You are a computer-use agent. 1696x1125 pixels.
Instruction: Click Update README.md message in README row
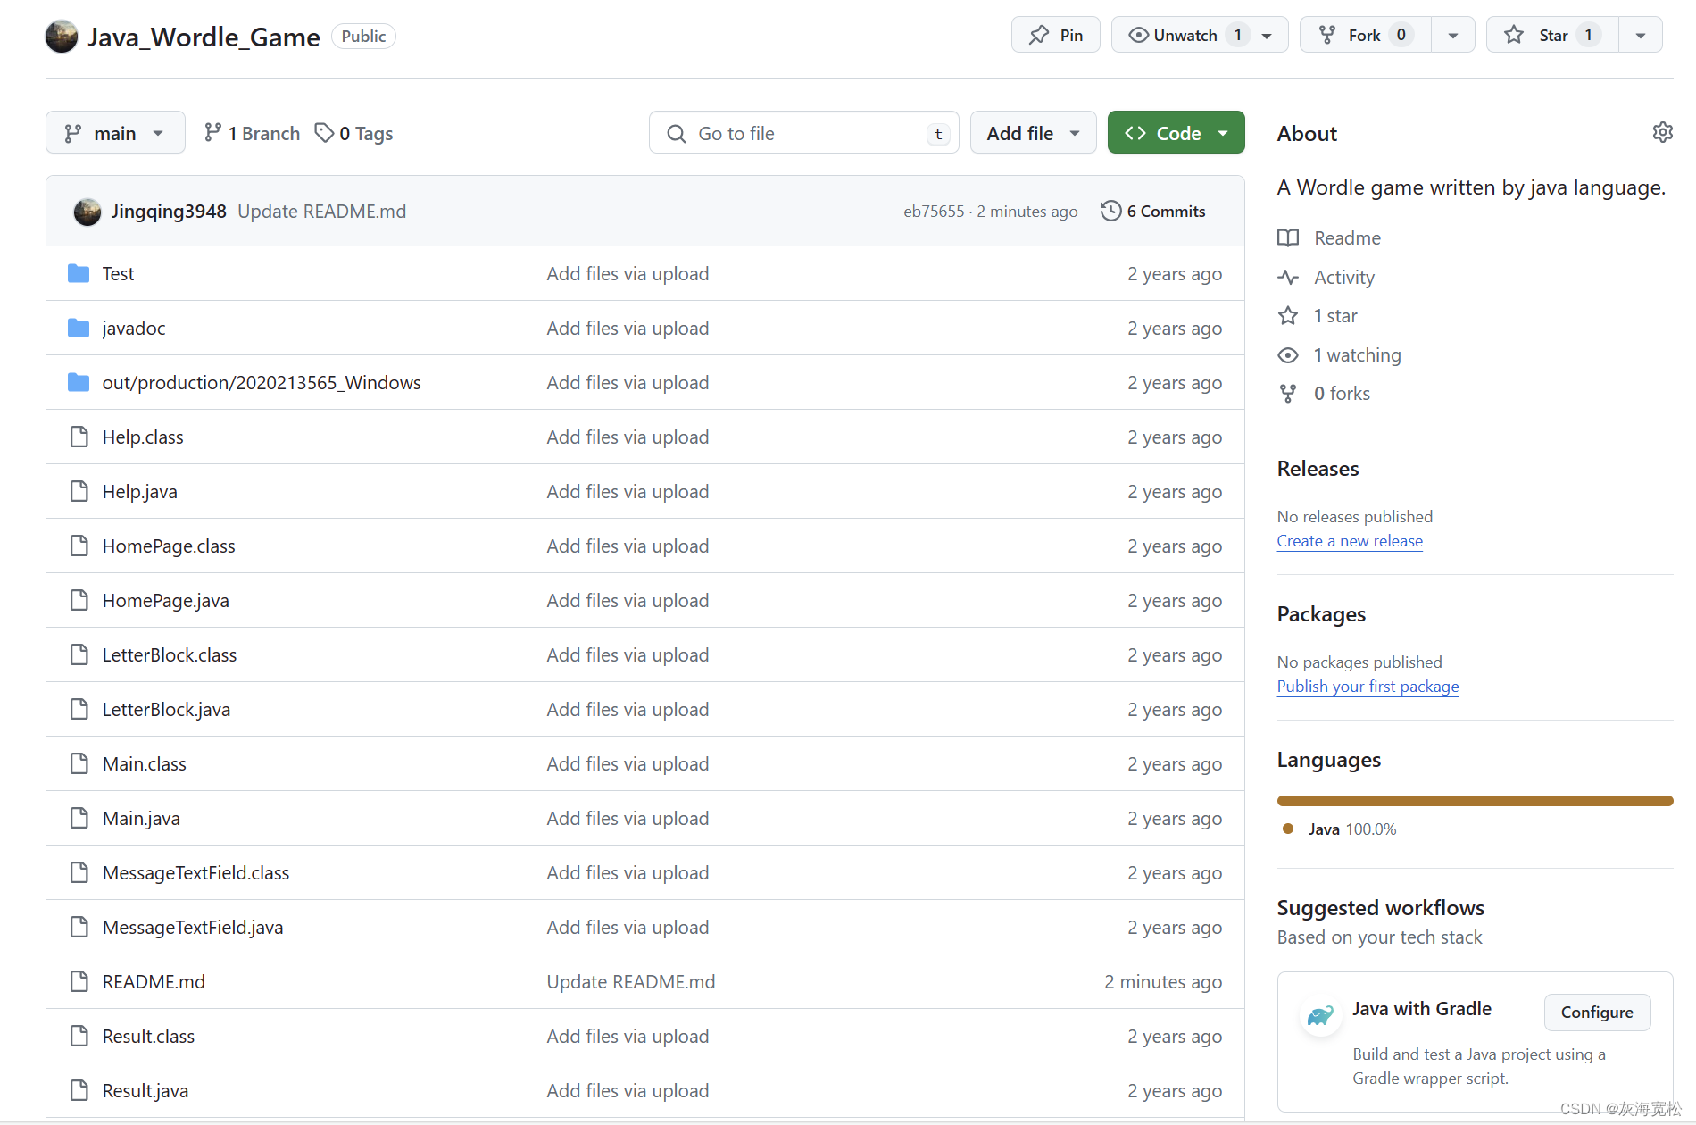click(x=631, y=981)
